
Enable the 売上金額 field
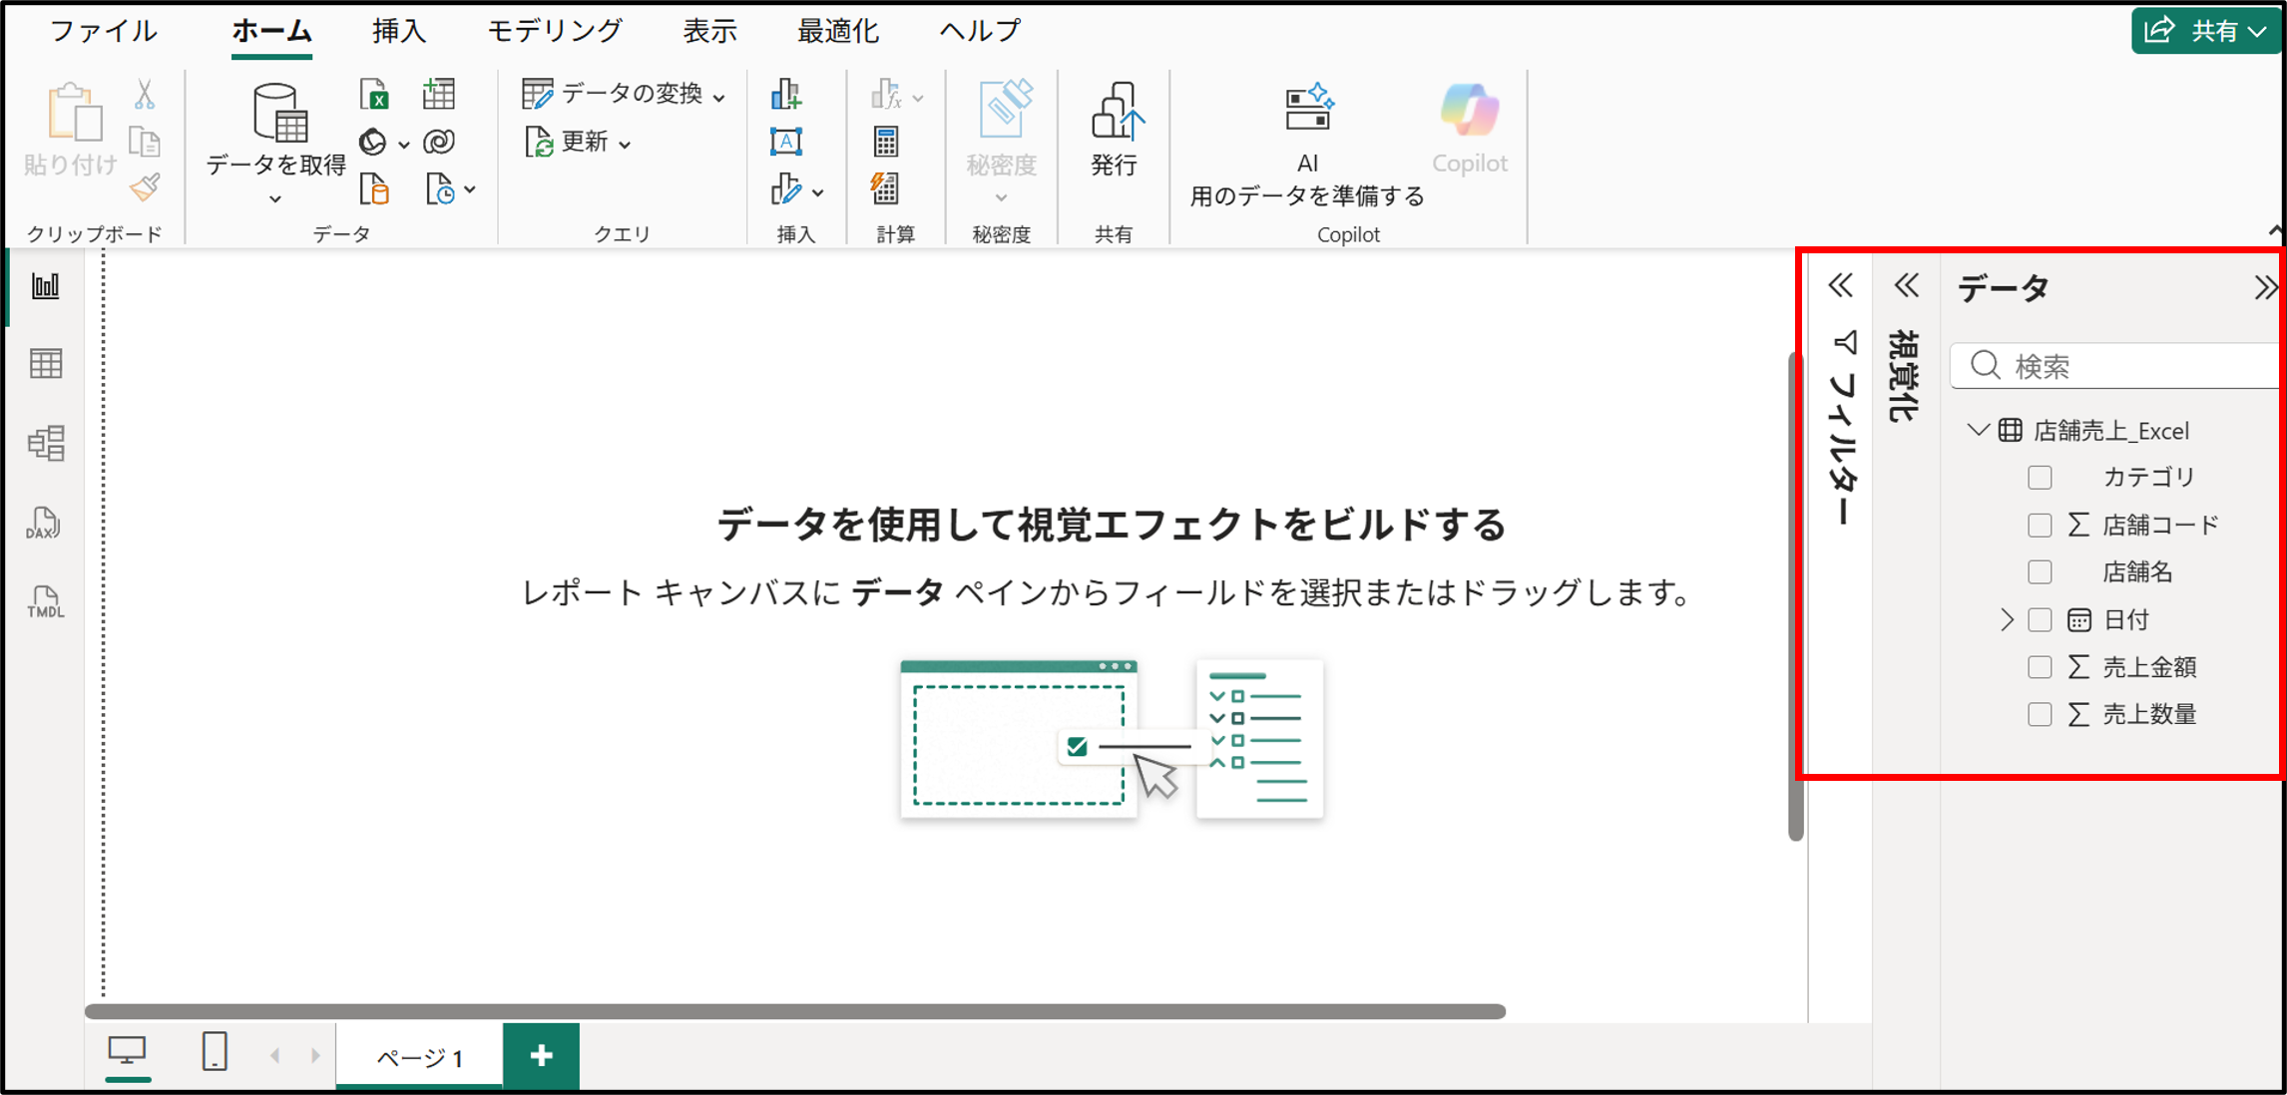point(2039,666)
